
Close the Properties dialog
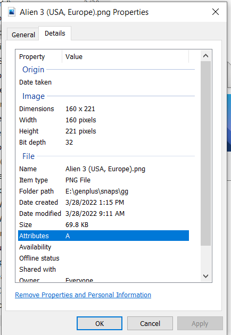[216, 12]
